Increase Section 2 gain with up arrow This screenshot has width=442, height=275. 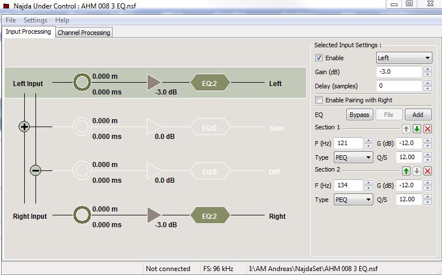pyautogui.click(x=427, y=183)
